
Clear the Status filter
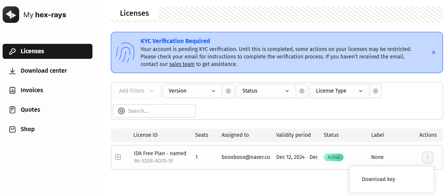coord(302,91)
